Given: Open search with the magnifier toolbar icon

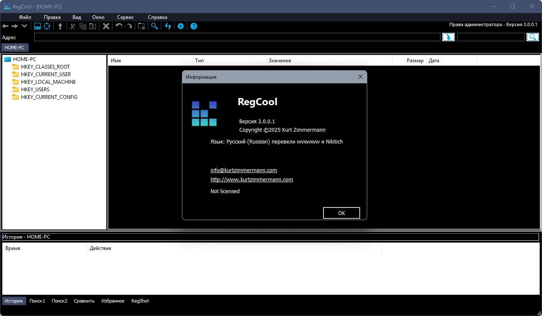Looking at the screenshot, I should pos(155,26).
